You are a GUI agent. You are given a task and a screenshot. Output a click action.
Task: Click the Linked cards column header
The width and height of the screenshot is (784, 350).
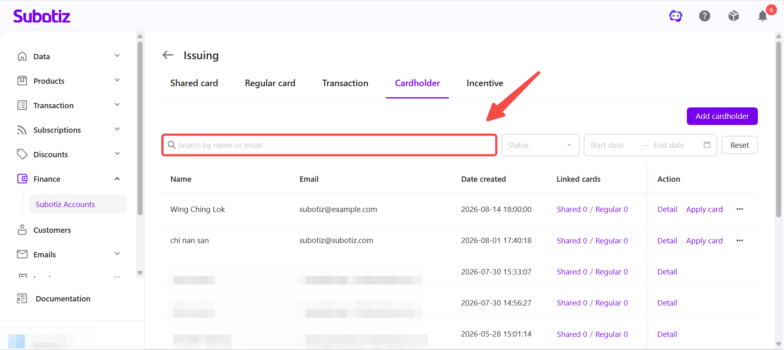[578, 179]
